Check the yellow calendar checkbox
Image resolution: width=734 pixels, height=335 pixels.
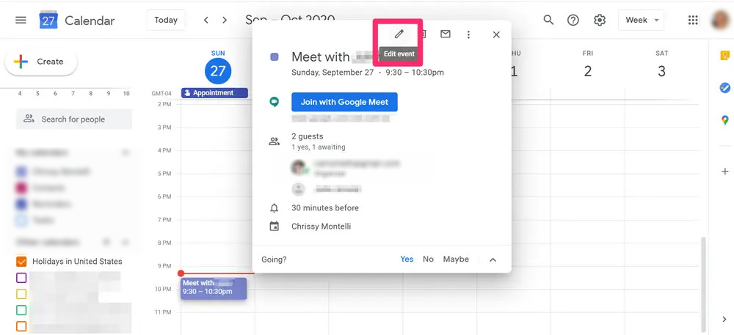[x=21, y=294]
